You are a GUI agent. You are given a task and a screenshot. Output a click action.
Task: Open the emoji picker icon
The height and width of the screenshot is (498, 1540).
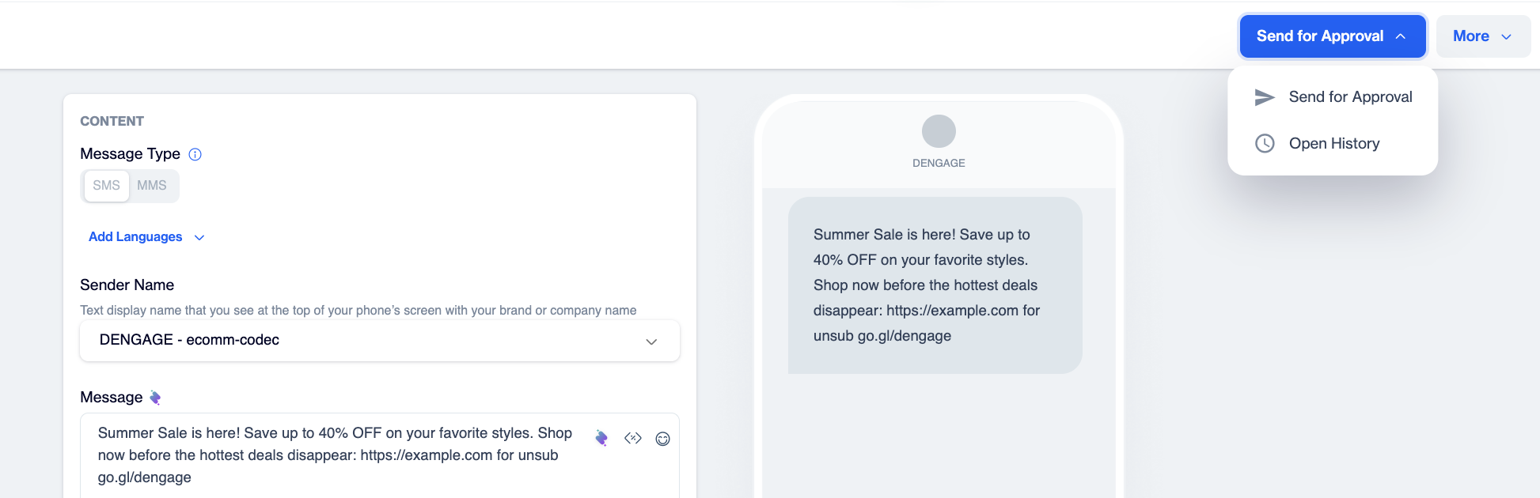[x=663, y=439]
